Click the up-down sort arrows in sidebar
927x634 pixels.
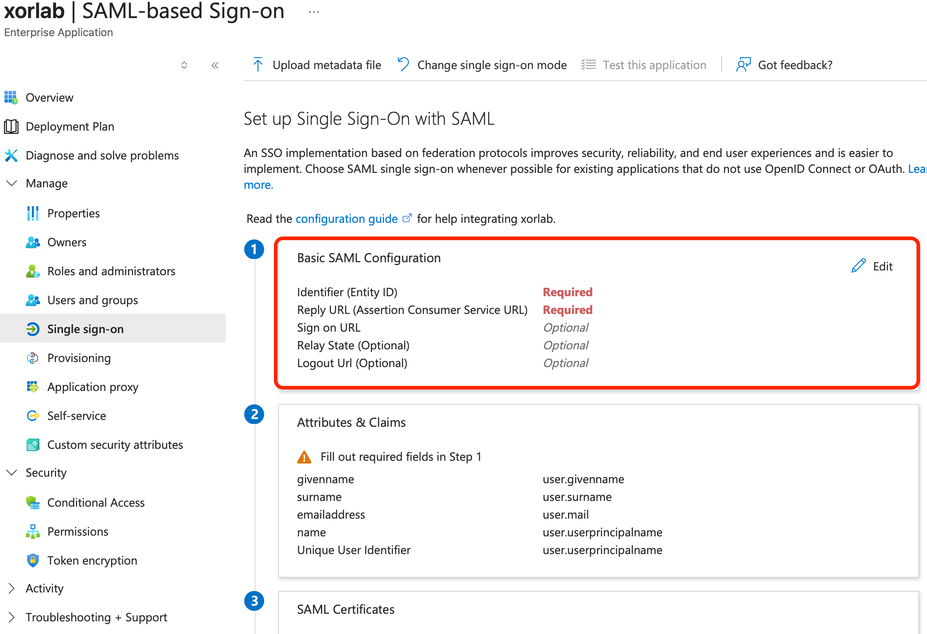pos(184,65)
